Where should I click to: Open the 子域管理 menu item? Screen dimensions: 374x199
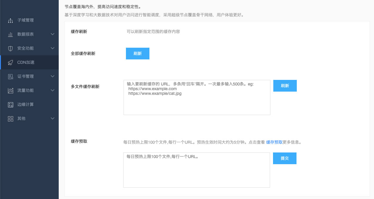click(26, 20)
